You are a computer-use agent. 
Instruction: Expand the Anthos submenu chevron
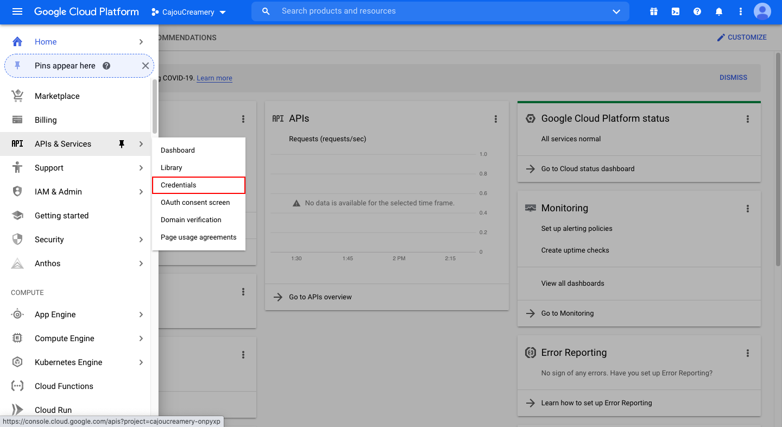pyautogui.click(x=141, y=263)
